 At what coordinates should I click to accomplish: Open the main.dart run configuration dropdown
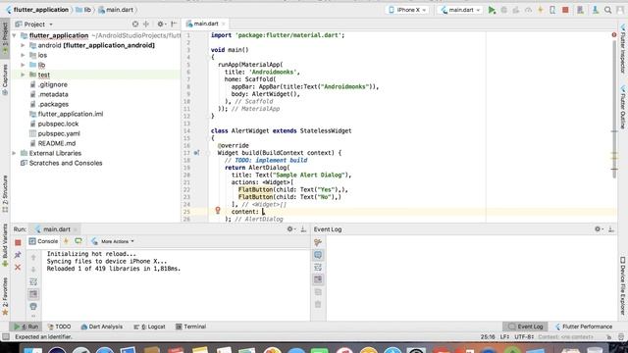(460, 10)
